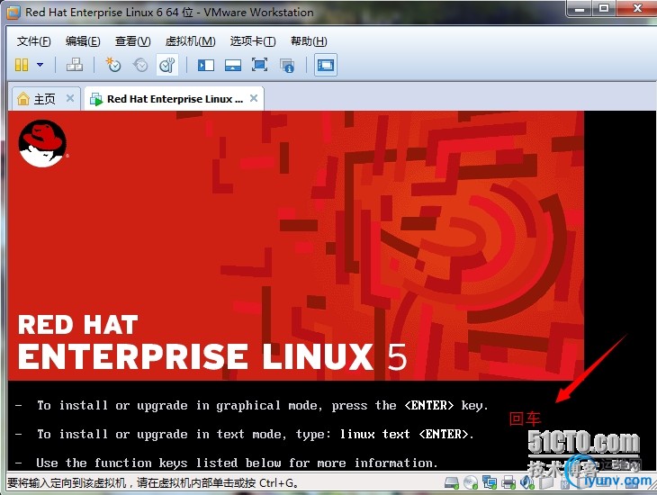657x495 pixels.
Task: Switch to Unity mode icon
Action: point(287,66)
